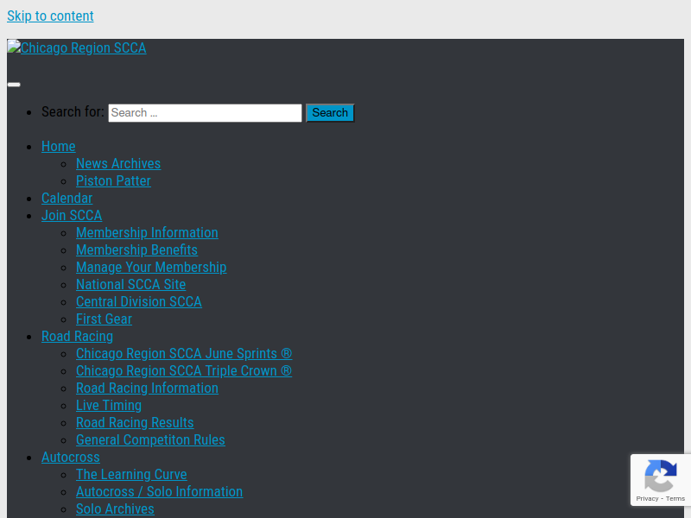
Task: Open reCAPTCHA Privacy link
Action: [647, 499]
